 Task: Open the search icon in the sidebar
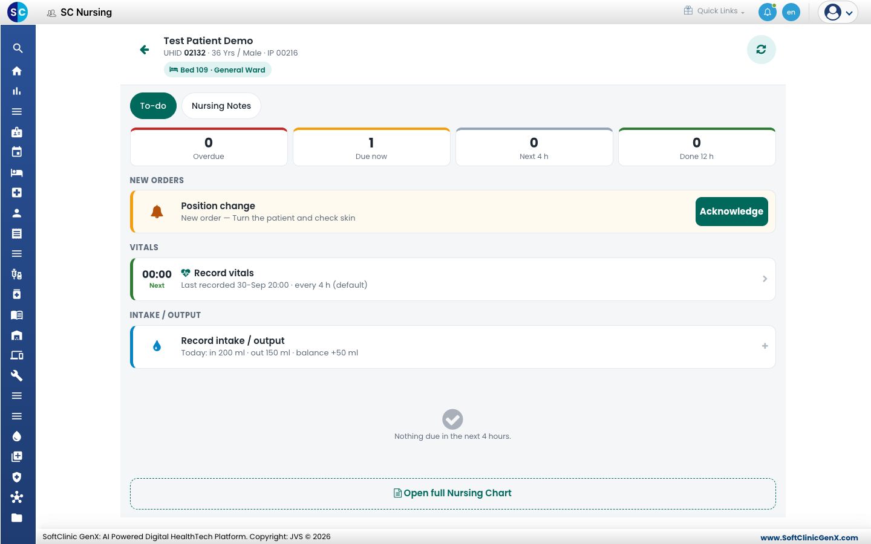point(17,48)
